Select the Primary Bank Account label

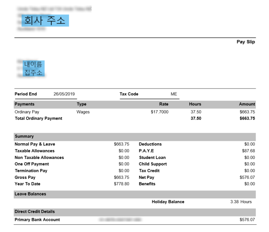click(x=37, y=220)
